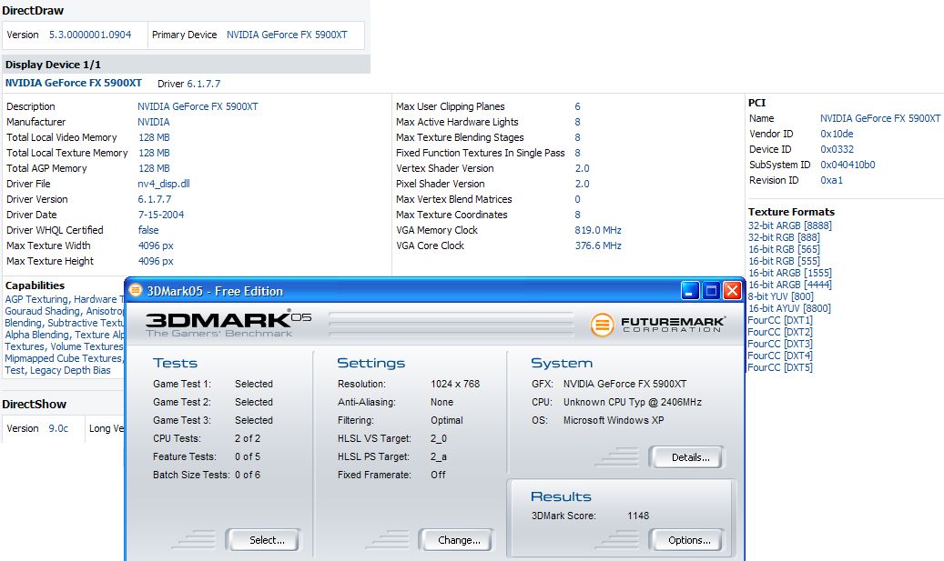Screen dimensions: 944x561
Task: Click the Futuremark orange logo icon
Action: (602, 325)
